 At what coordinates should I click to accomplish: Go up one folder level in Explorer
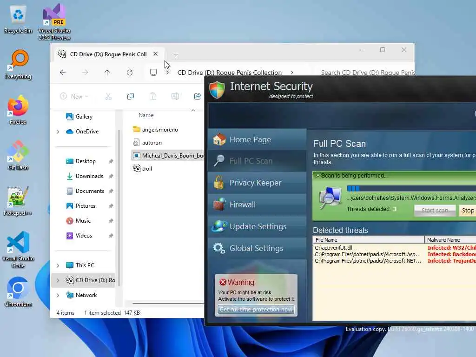[107, 72]
